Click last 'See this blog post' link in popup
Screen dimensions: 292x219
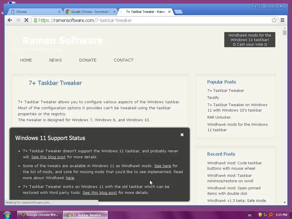tap(100, 192)
